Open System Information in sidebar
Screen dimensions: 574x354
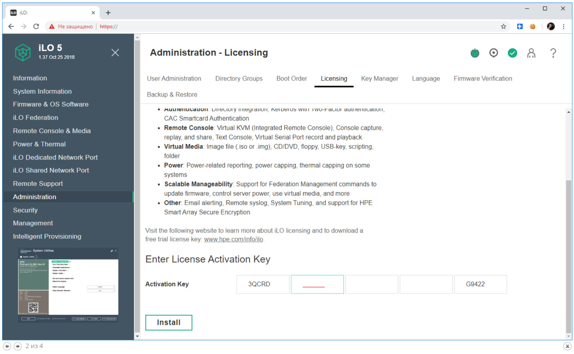pyautogui.click(x=42, y=91)
